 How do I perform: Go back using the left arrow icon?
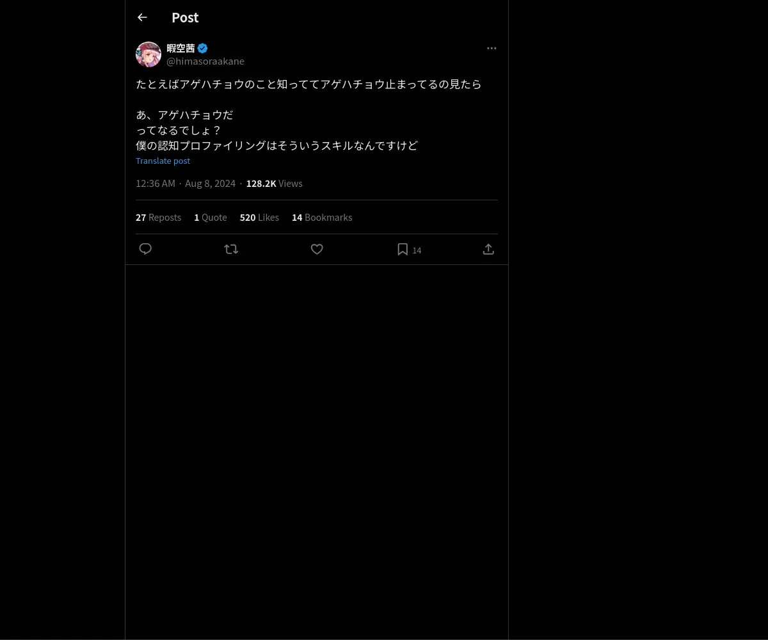point(142,17)
